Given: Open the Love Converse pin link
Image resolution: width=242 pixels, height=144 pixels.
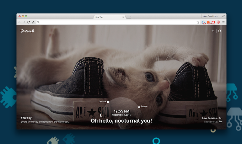Looking at the screenshot, I should pyautogui.click(x=210, y=118).
